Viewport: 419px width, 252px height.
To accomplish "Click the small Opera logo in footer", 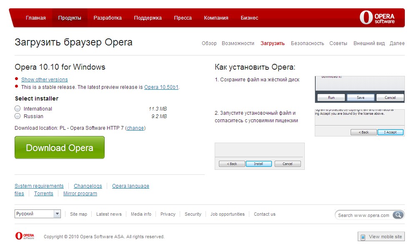I will click(x=25, y=236).
